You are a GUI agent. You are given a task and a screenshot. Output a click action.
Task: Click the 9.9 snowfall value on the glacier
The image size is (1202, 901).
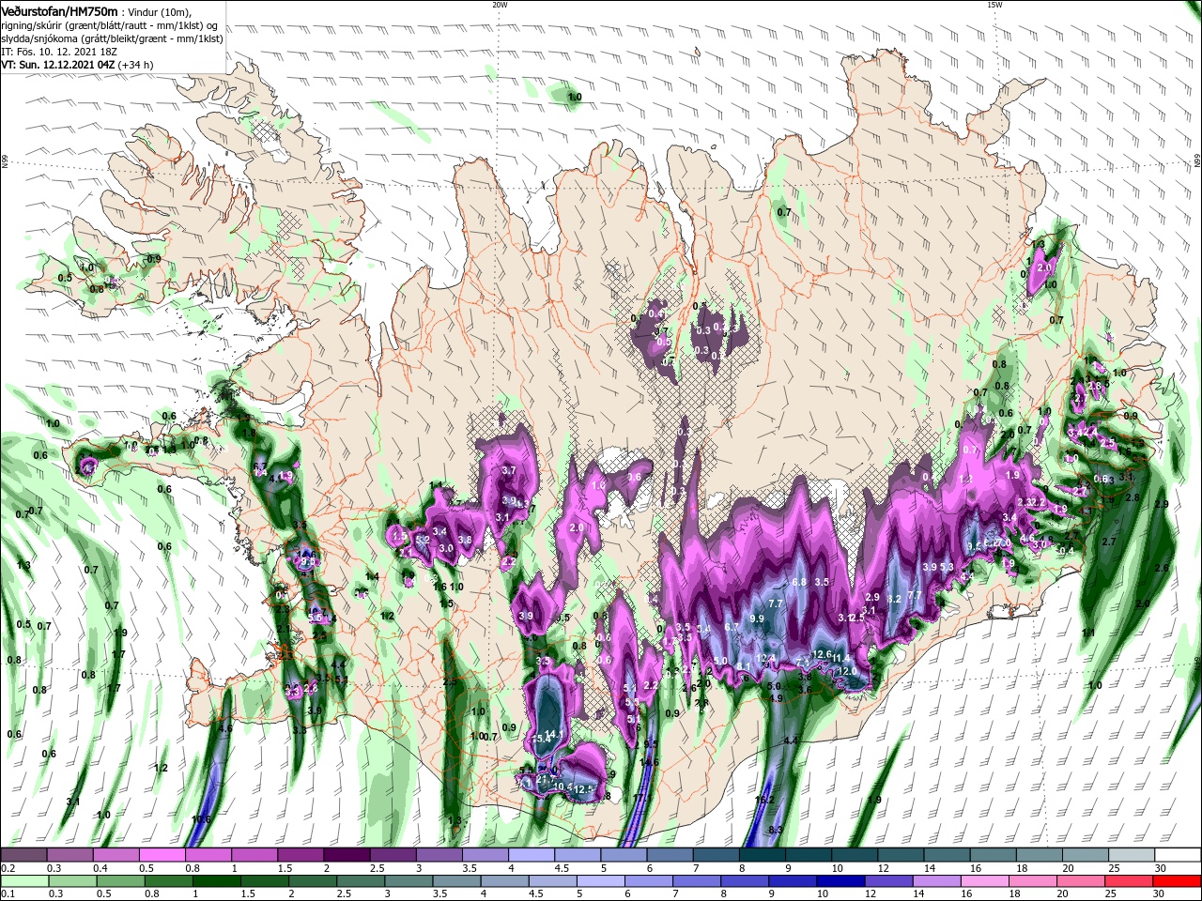point(757,618)
